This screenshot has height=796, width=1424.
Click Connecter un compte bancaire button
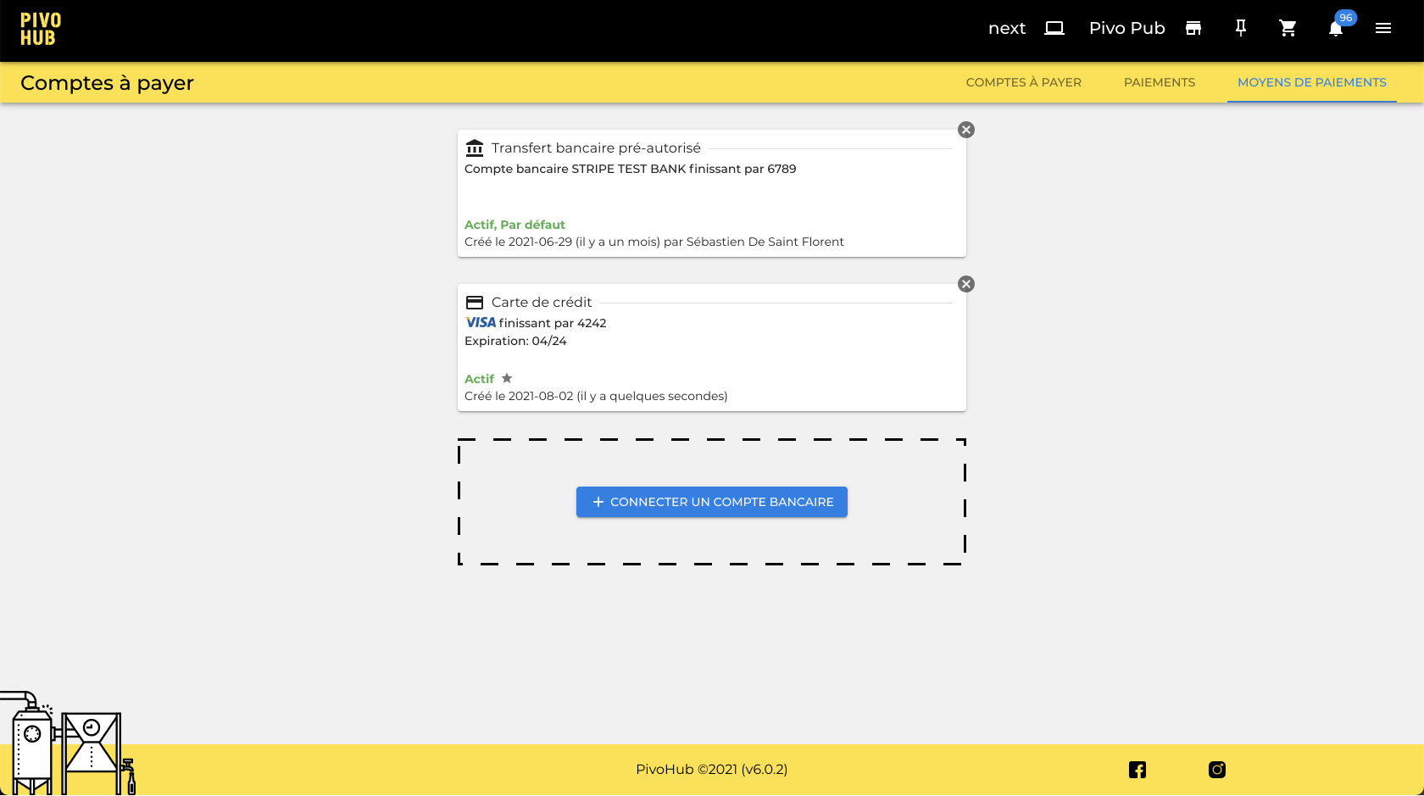click(x=712, y=502)
